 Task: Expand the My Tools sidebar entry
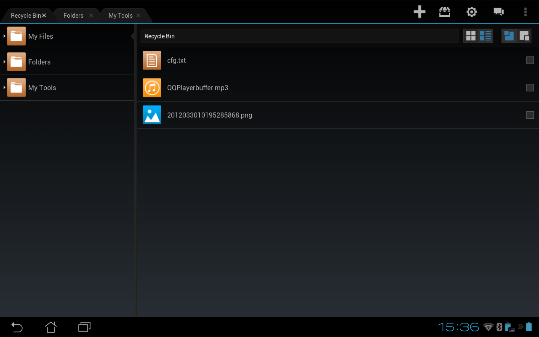5,87
